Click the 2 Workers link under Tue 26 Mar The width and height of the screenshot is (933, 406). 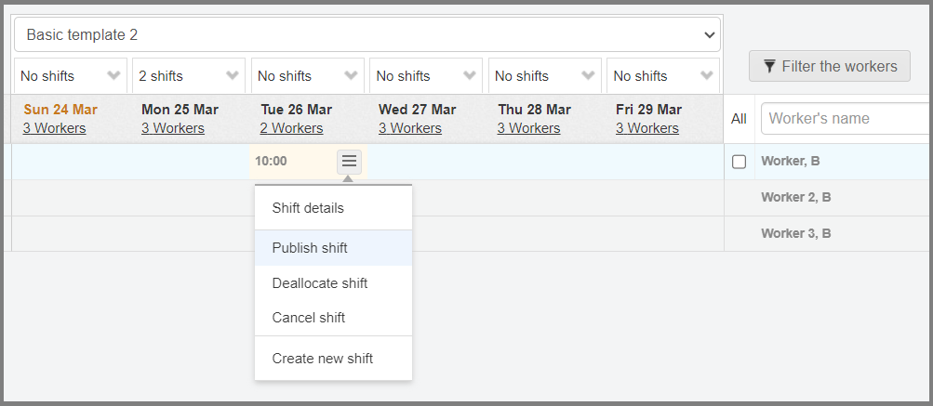click(x=291, y=128)
